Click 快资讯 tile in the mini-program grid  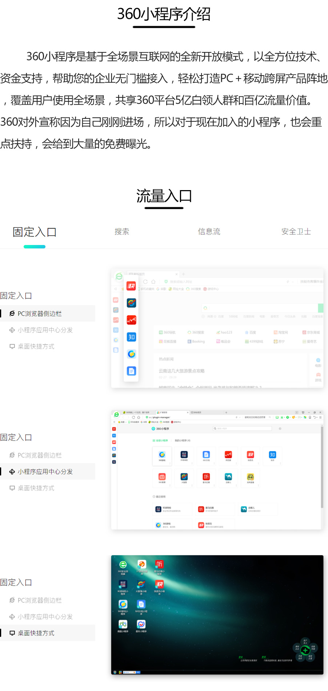click(x=251, y=456)
